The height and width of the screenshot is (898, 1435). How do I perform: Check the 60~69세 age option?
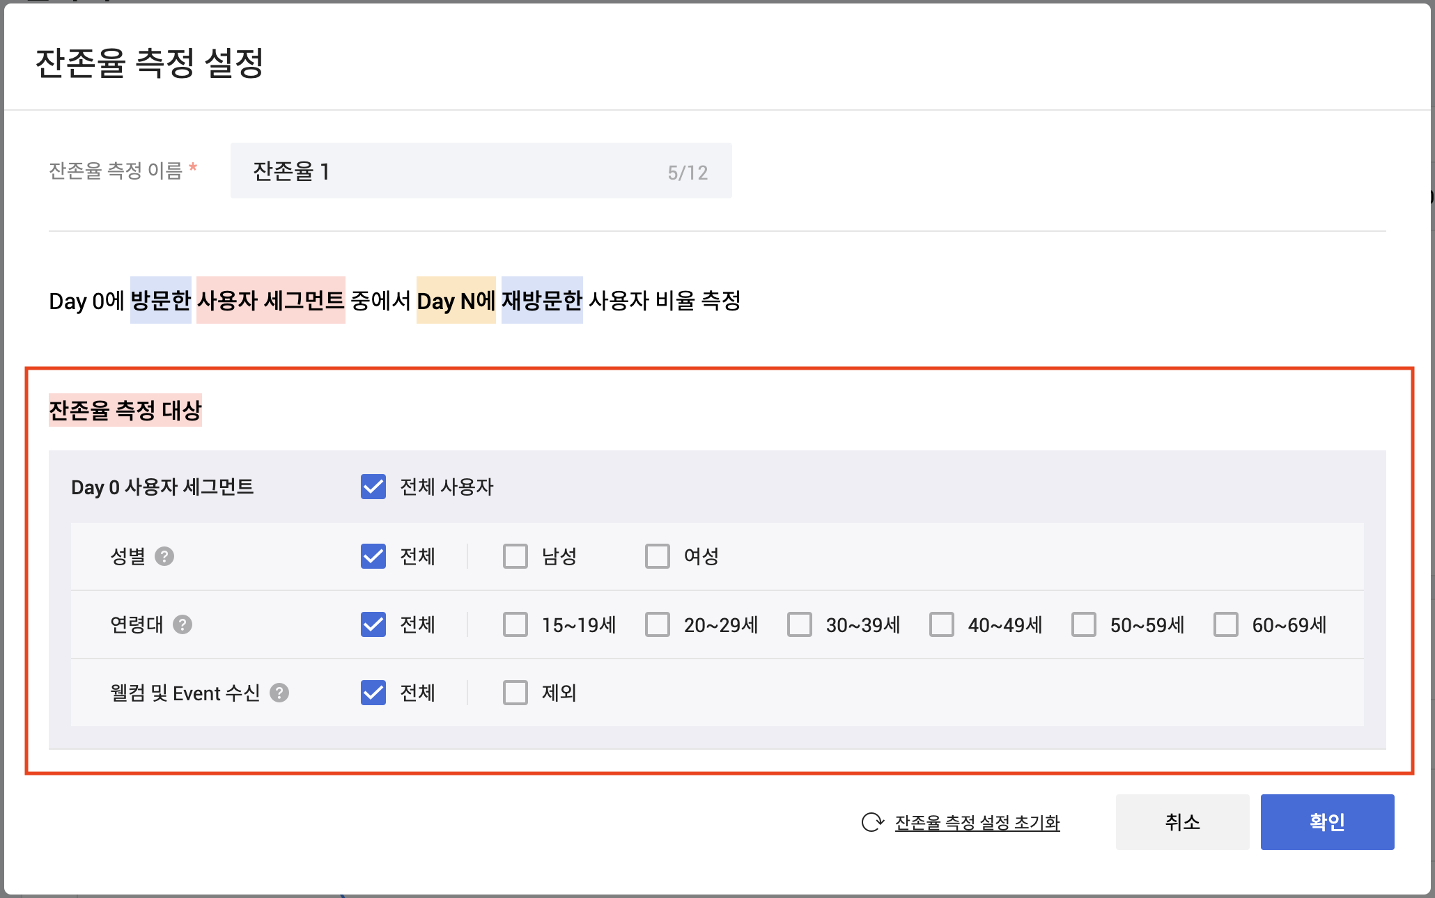pos(1226,624)
